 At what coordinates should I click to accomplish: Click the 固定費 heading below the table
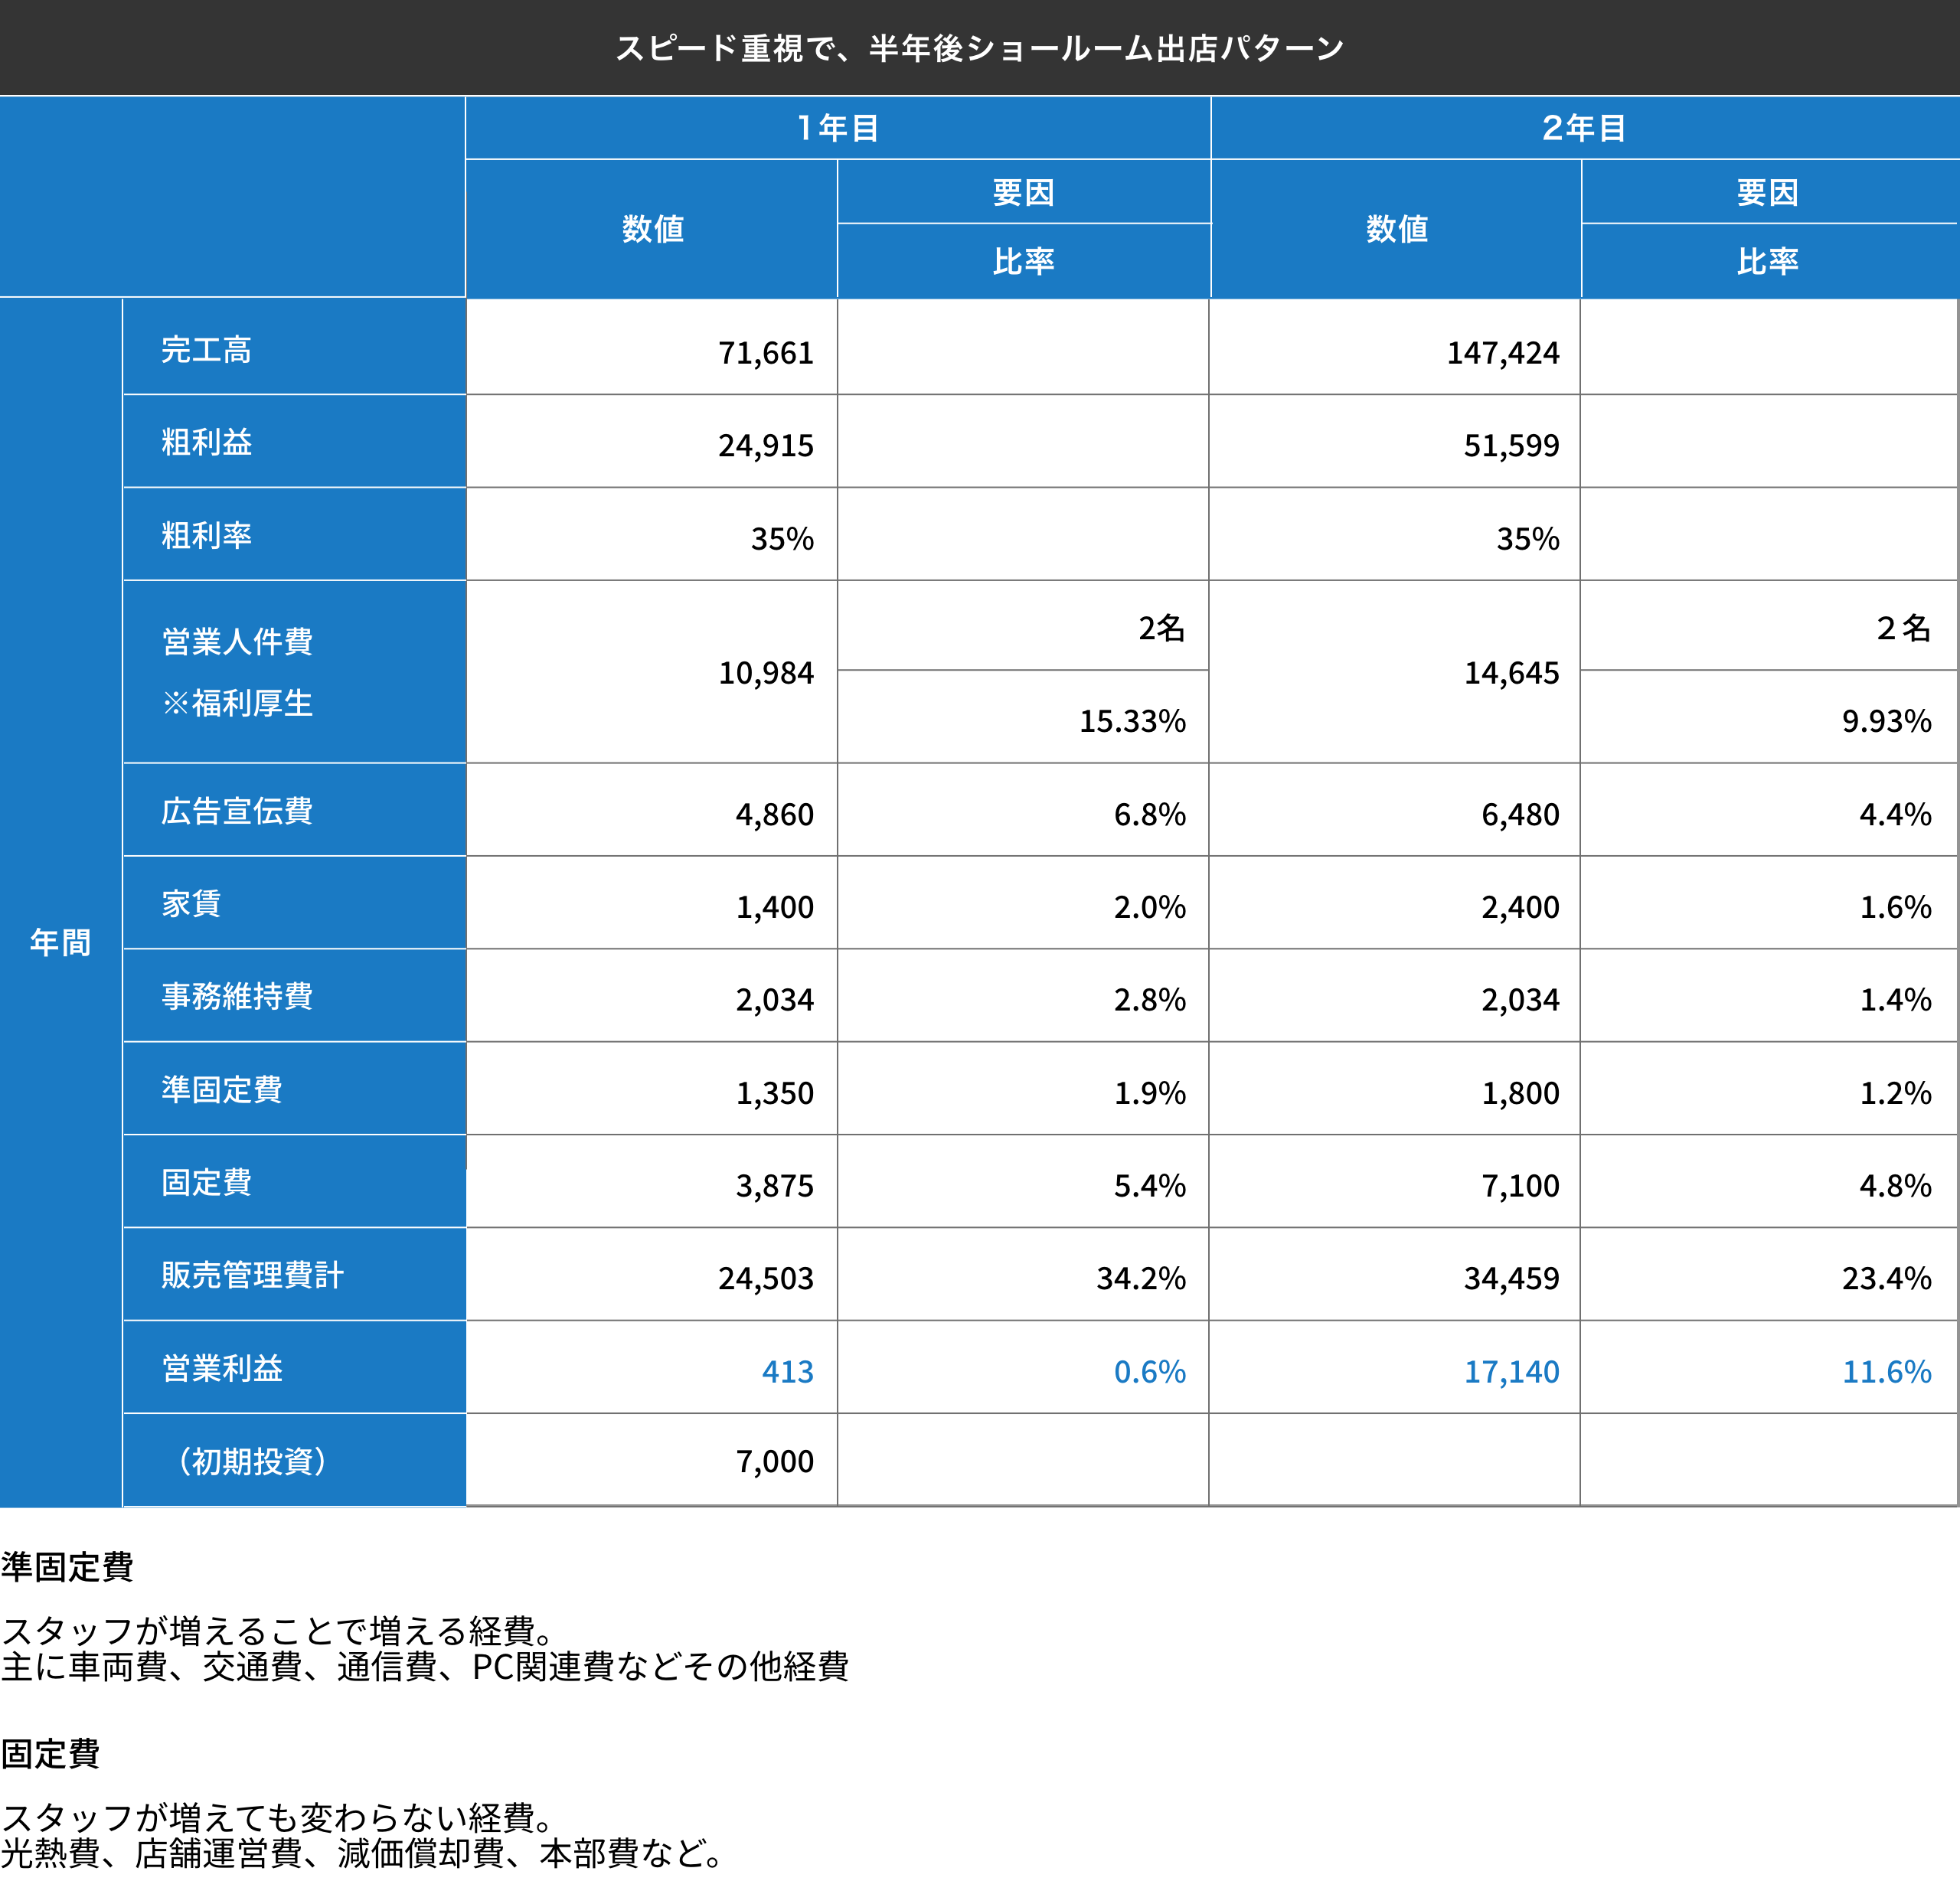pos(50,1754)
